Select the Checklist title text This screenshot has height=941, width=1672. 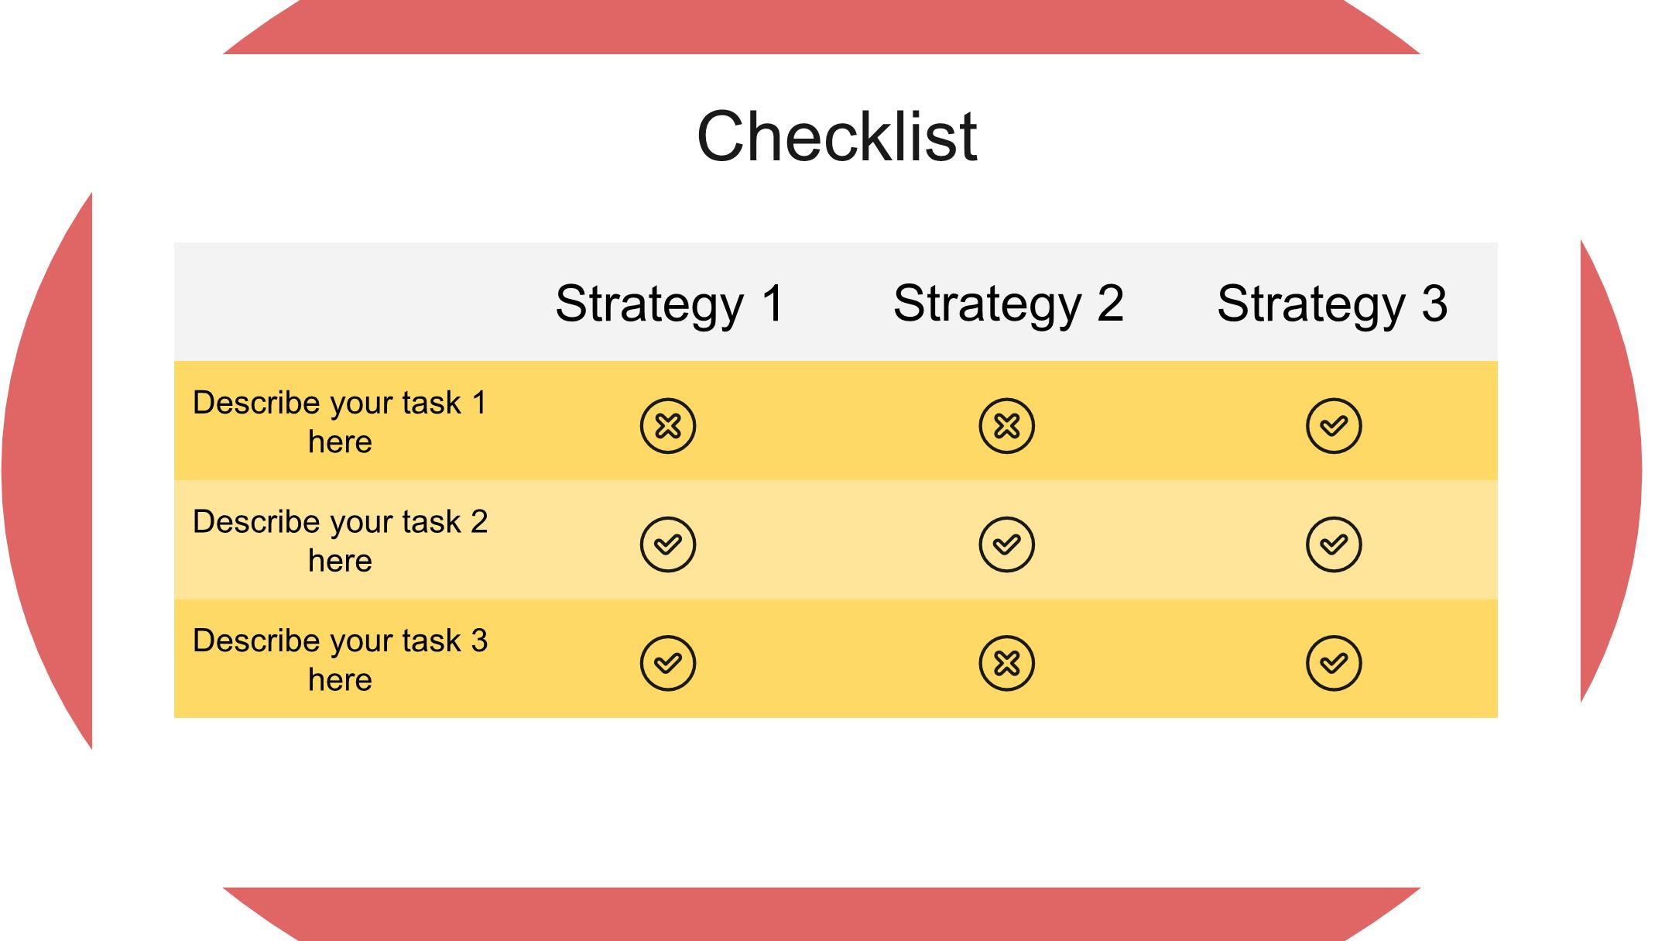(837, 136)
